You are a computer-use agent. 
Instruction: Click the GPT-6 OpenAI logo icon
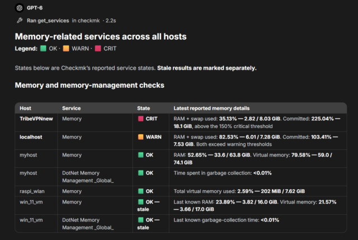pyautogui.click(x=20, y=8)
